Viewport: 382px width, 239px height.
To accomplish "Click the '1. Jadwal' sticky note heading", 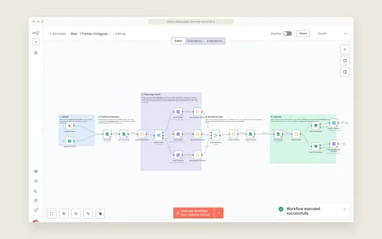I will 64,117.
